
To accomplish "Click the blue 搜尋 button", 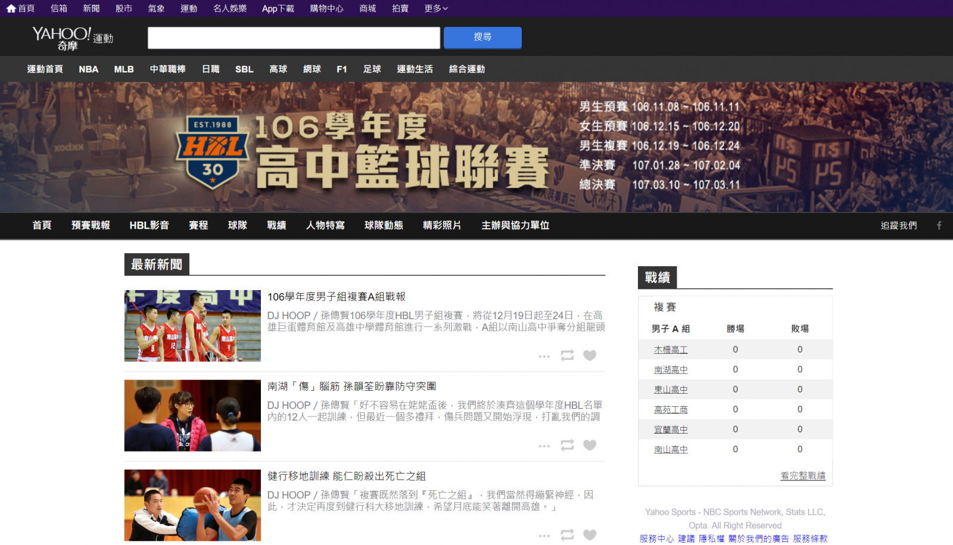I will (482, 37).
